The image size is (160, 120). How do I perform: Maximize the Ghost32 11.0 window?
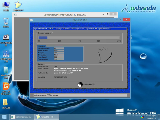[x=121, y=19]
